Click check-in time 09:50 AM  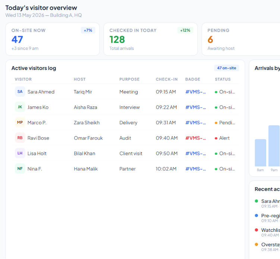167,153
